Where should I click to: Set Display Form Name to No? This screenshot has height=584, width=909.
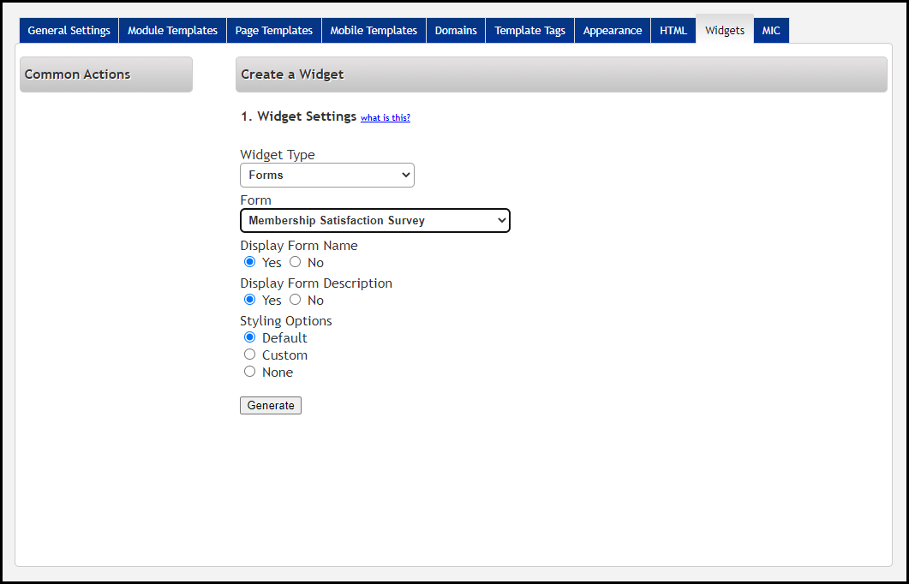click(295, 262)
